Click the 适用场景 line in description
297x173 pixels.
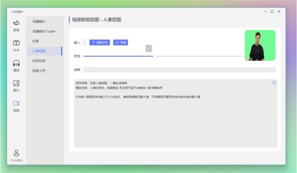pyautogui.click(x=101, y=83)
